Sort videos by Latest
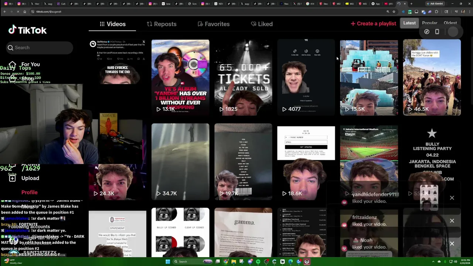Viewport: 473px width, 266px height. pos(409,23)
